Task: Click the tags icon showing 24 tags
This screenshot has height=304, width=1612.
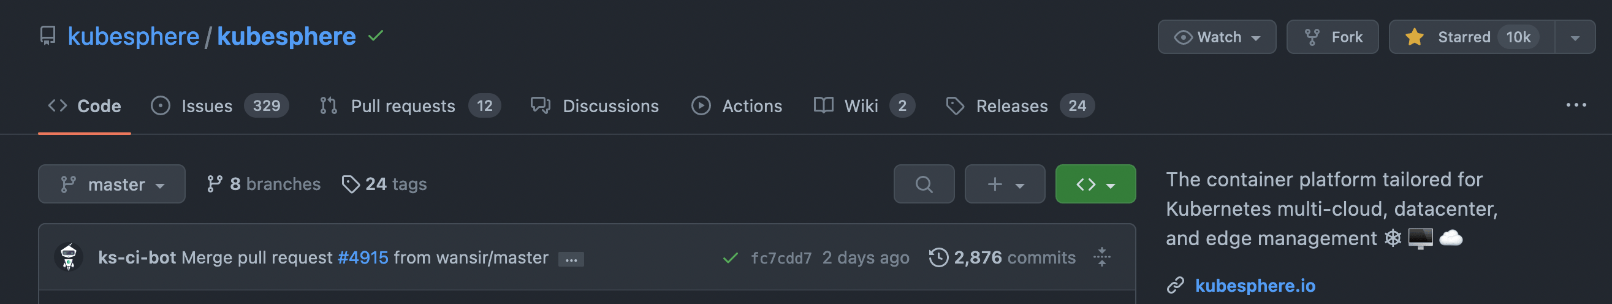Action: [351, 184]
